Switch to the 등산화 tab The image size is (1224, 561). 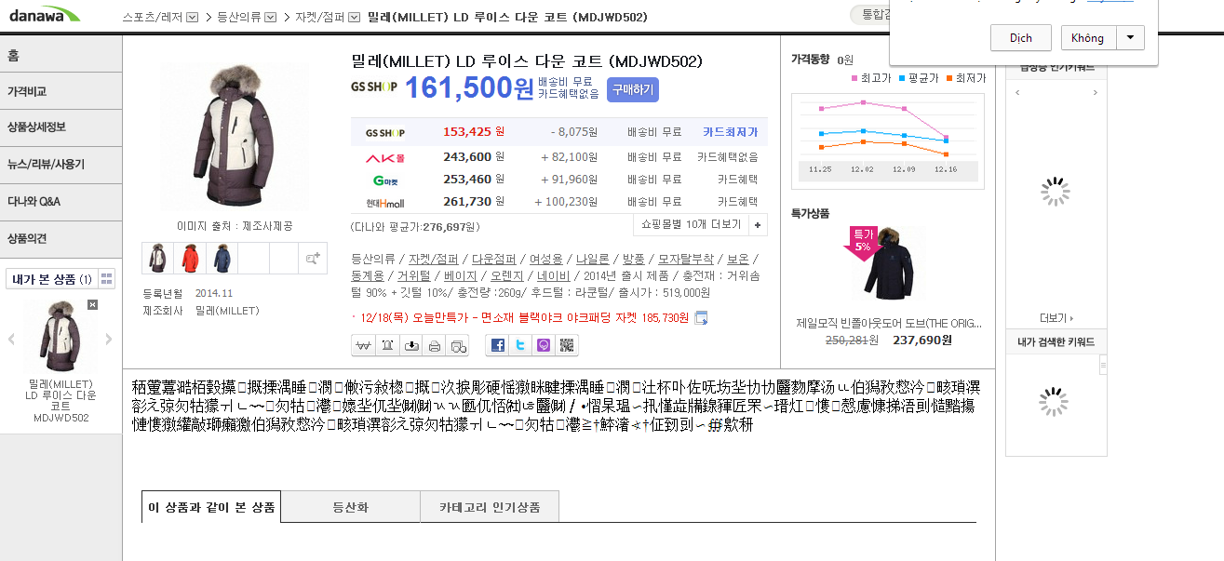[351, 507]
